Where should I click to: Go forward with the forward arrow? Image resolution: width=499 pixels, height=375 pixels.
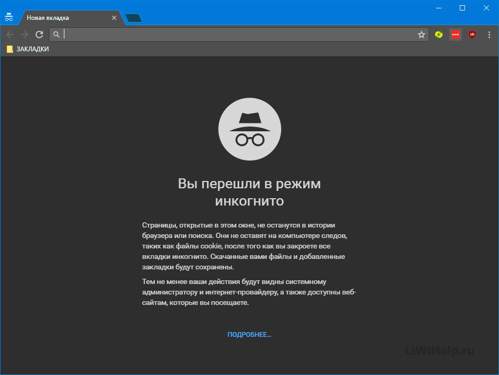pos(25,35)
